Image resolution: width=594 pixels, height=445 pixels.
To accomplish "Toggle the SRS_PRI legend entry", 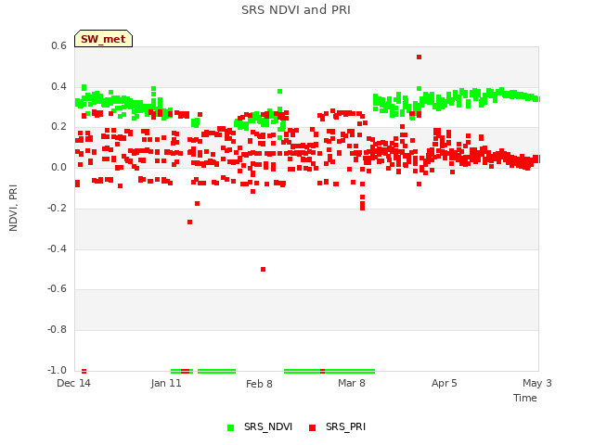I will 338,426.
